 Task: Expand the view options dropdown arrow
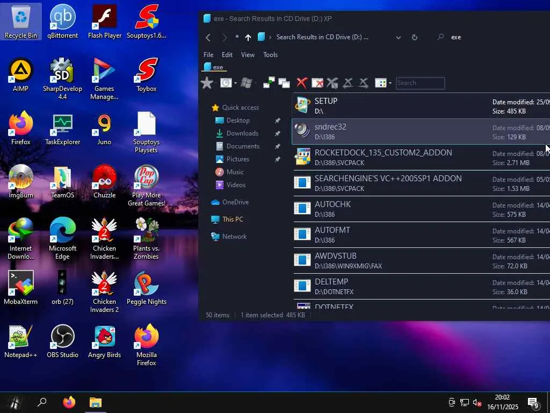pos(390,83)
